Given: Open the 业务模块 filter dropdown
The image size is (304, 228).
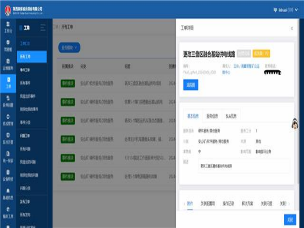Looking at the screenshot, I should pyautogui.click(x=69, y=47).
